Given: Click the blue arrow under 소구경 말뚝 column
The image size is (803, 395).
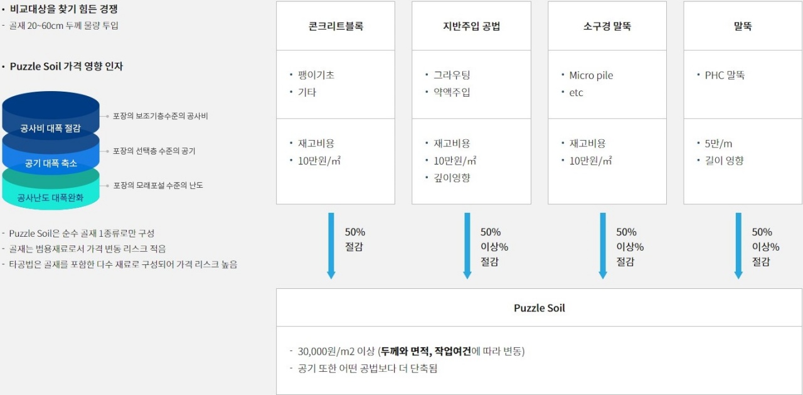Looking at the screenshot, I should (x=603, y=246).
